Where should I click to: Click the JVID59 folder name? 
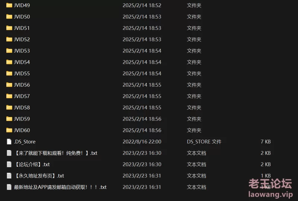[x=22, y=119]
